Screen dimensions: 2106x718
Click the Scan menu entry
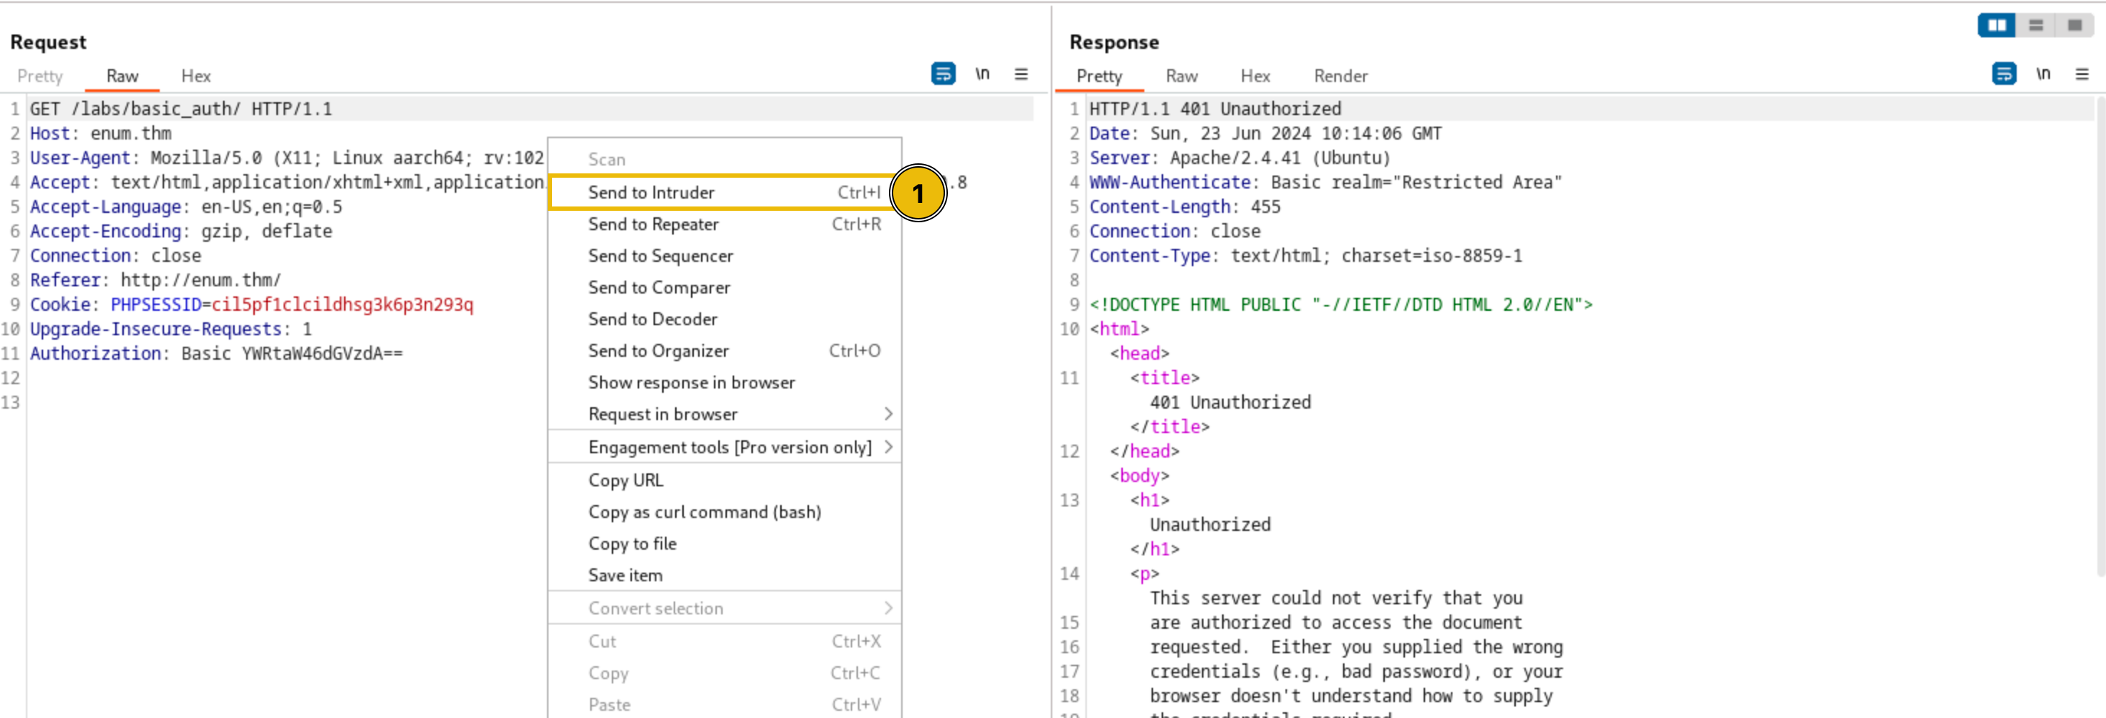(723, 159)
